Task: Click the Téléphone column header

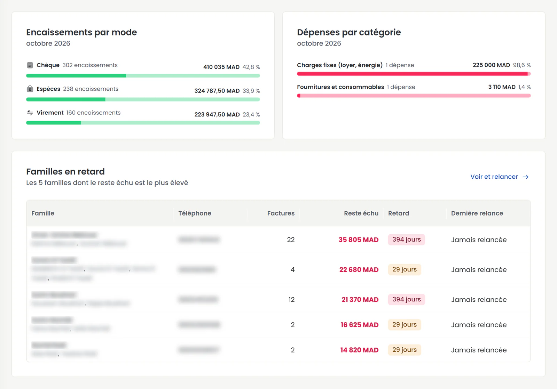Action: coord(195,213)
